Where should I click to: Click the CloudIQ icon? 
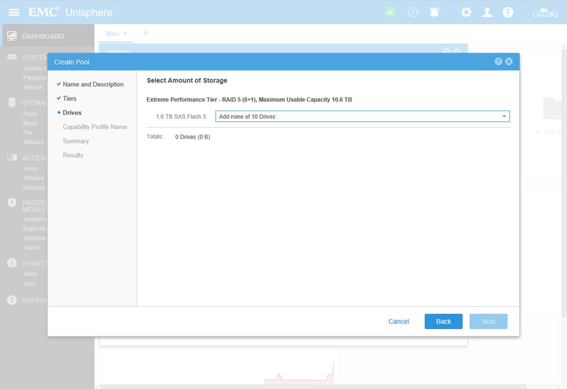click(545, 12)
